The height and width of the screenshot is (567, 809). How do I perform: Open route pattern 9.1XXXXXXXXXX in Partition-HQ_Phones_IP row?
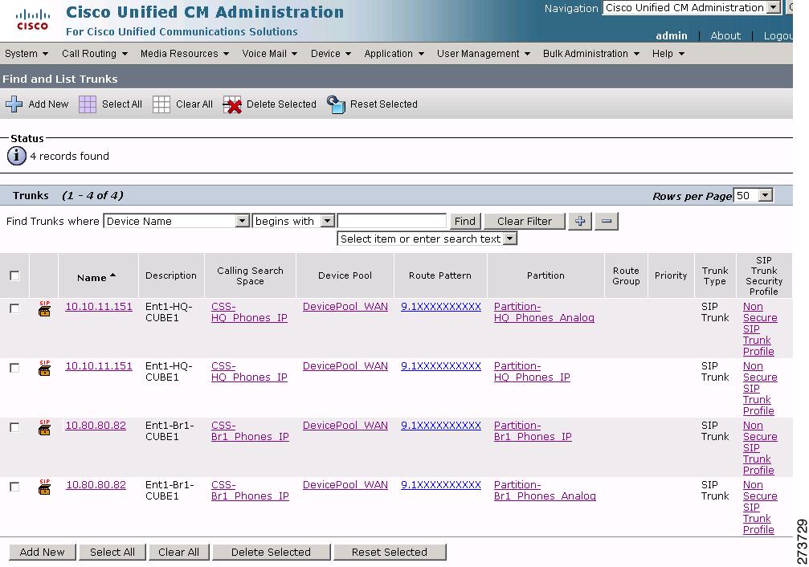coord(440,366)
